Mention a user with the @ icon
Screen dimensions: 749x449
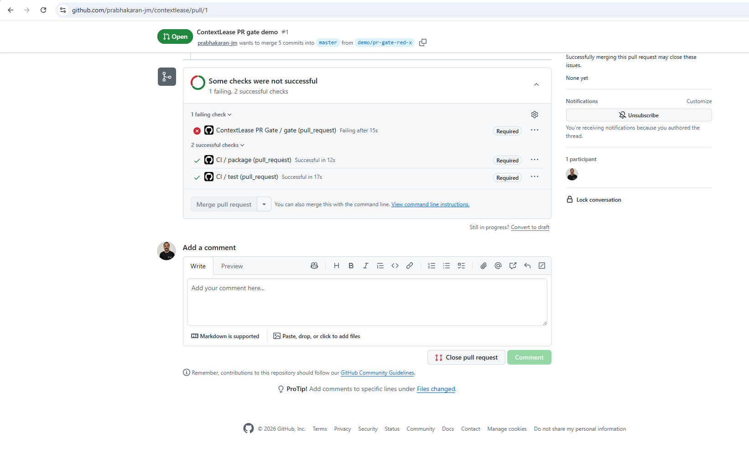click(498, 266)
